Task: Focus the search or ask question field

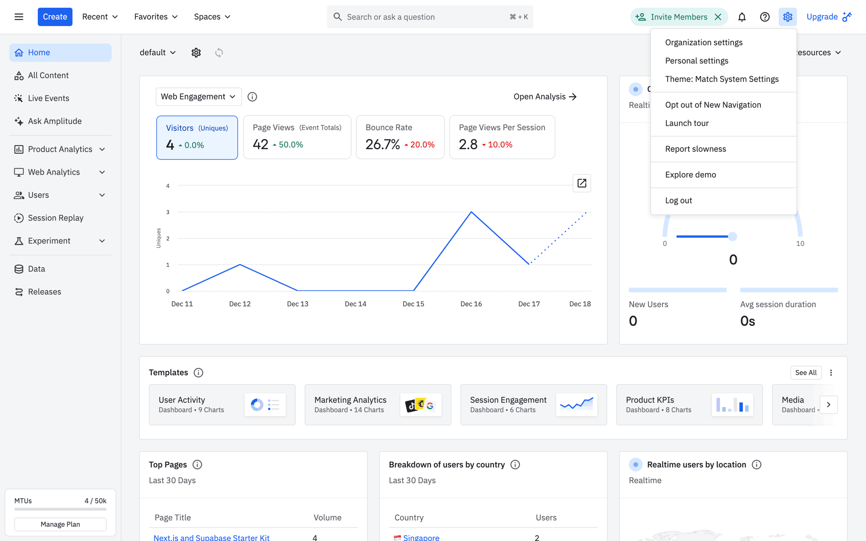Action: pos(430,17)
